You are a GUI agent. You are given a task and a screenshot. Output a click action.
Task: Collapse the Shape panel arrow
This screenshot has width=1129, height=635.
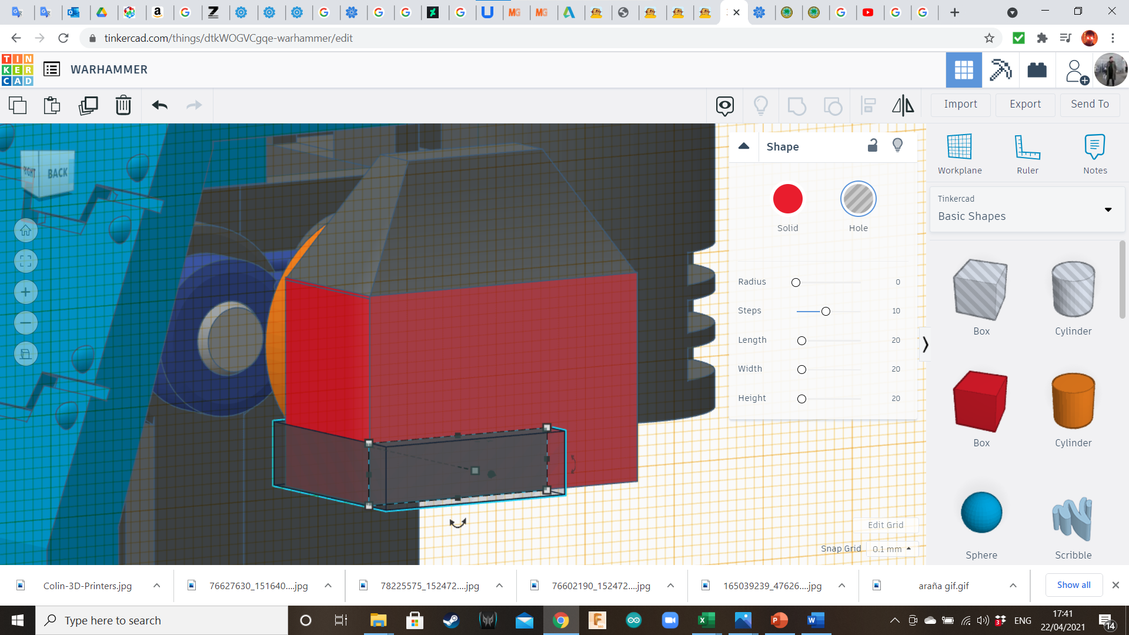pyautogui.click(x=744, y=146)
